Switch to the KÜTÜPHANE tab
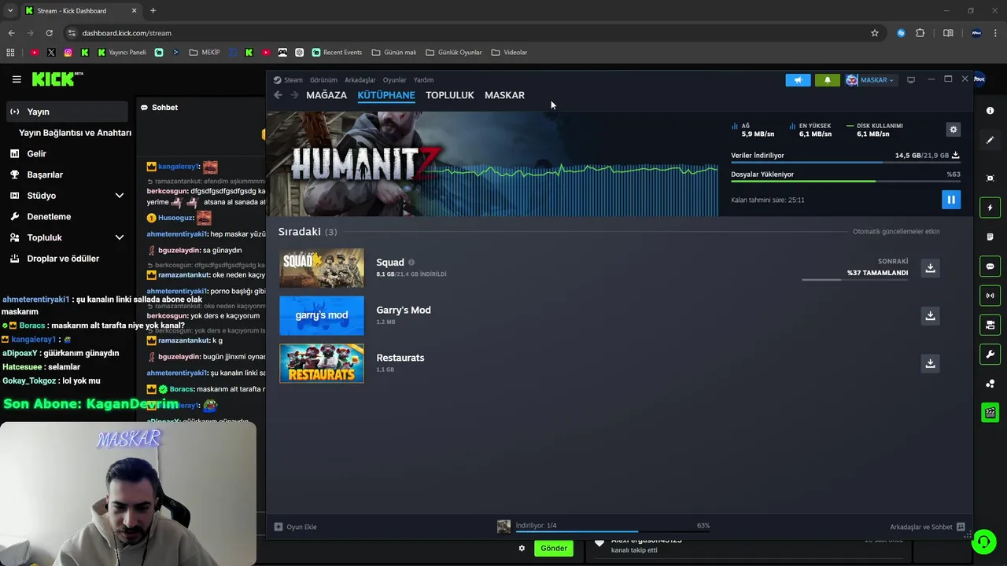 pyautogui.click(x=386, y=95)
